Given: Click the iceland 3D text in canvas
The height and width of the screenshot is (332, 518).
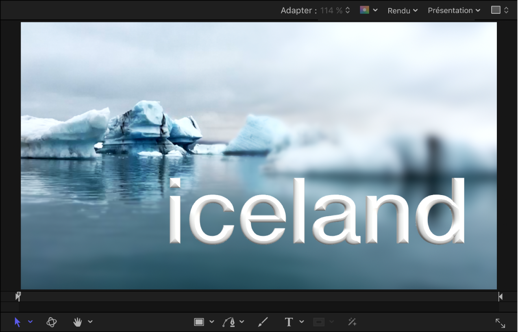Looking at the screenshot, I should (317, 211).
